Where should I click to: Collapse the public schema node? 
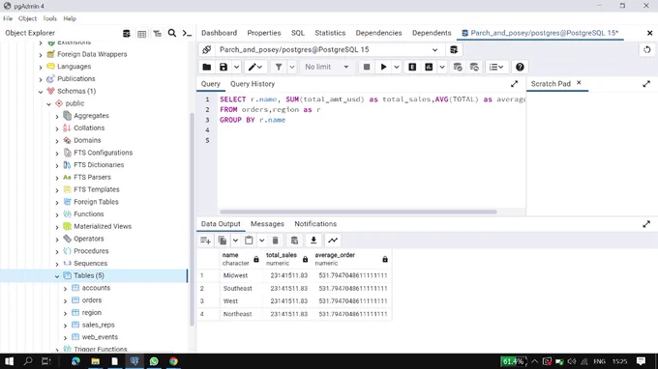pos(48,104)
